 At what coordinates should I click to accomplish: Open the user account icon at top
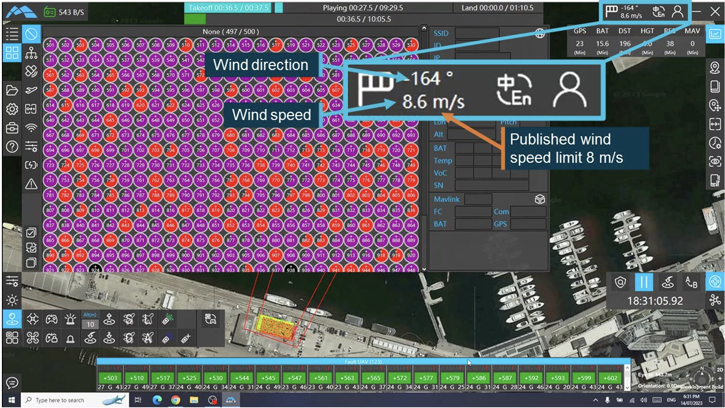(678, 12)
